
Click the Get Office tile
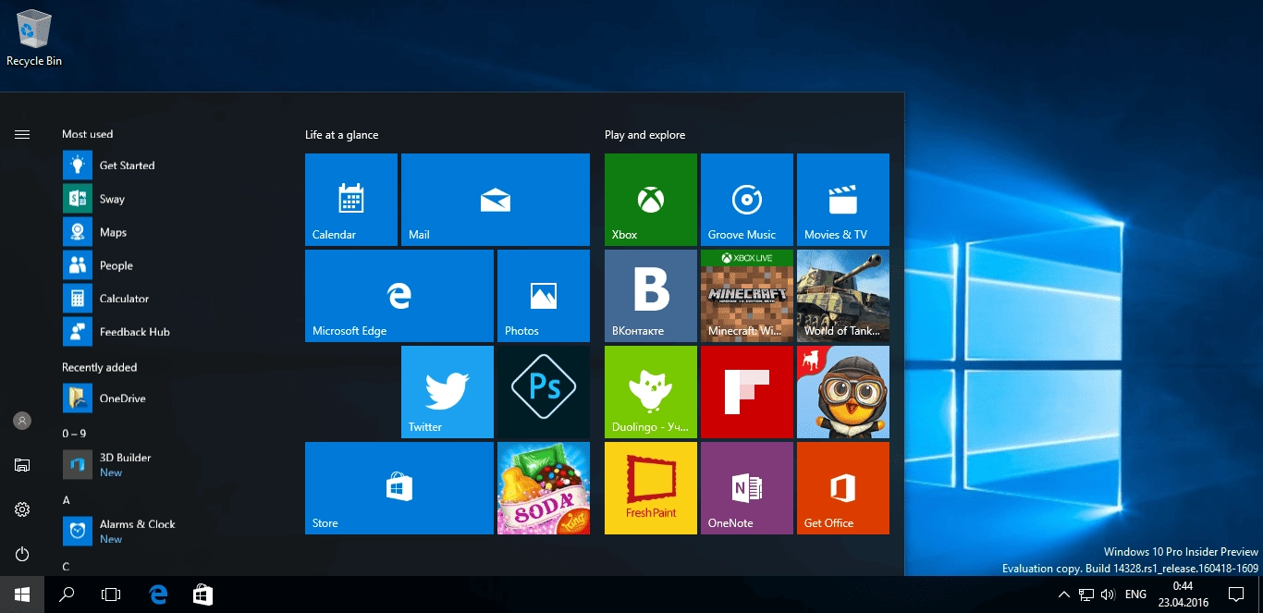click(x=843, y=488)
